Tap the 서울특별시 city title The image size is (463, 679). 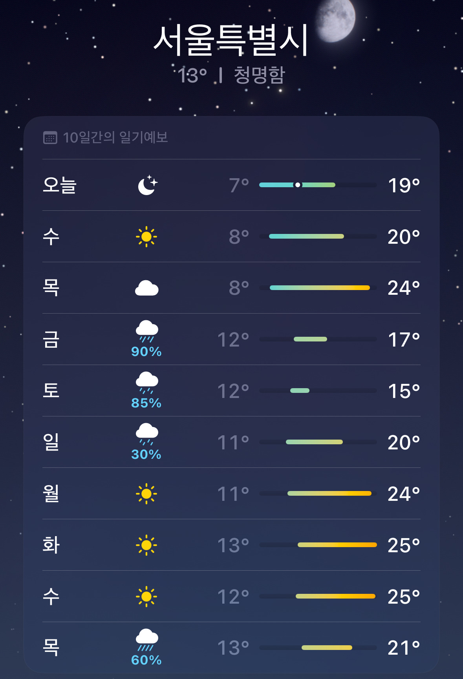coord(231,40)
